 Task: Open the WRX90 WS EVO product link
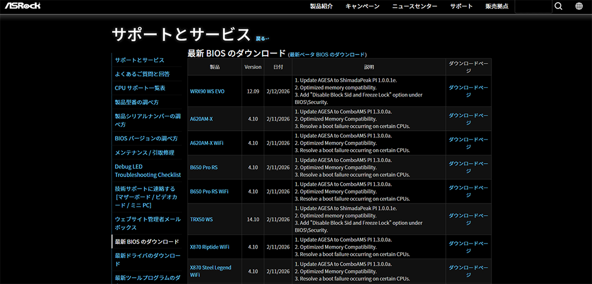point(207,91)
